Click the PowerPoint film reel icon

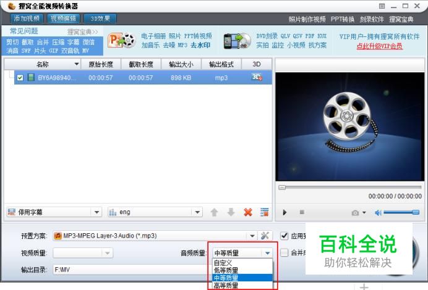coord(122,40)
